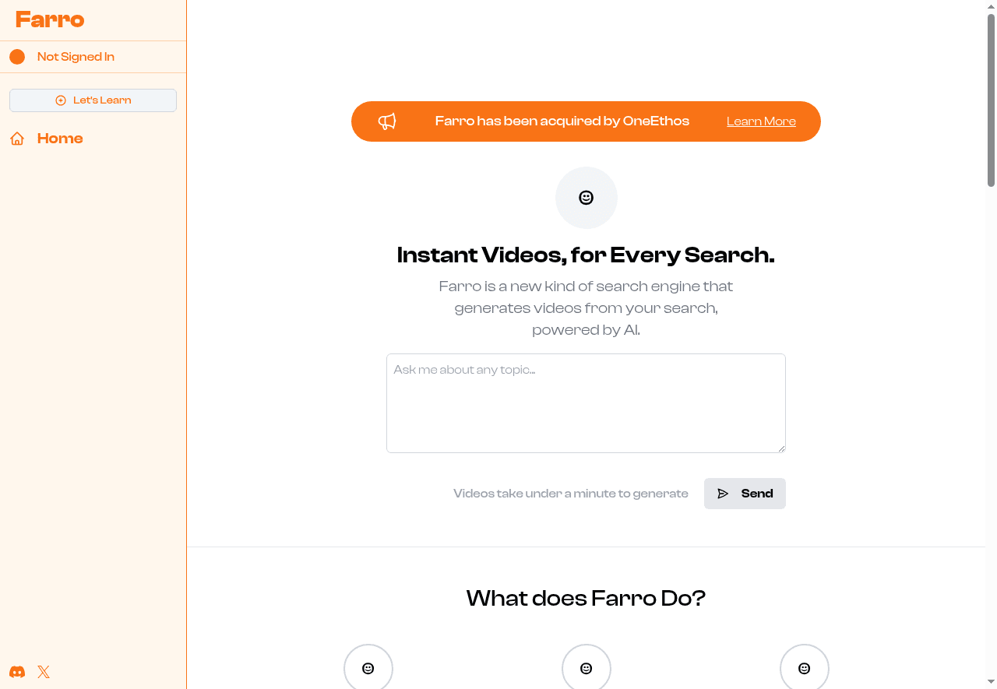Click the page vertical scrollbar thumb
This screenshot has height=689, width=997.
(x=991, y=100)
